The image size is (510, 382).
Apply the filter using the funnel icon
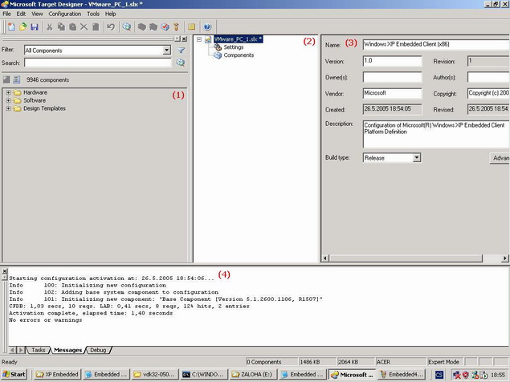point(182,50)
